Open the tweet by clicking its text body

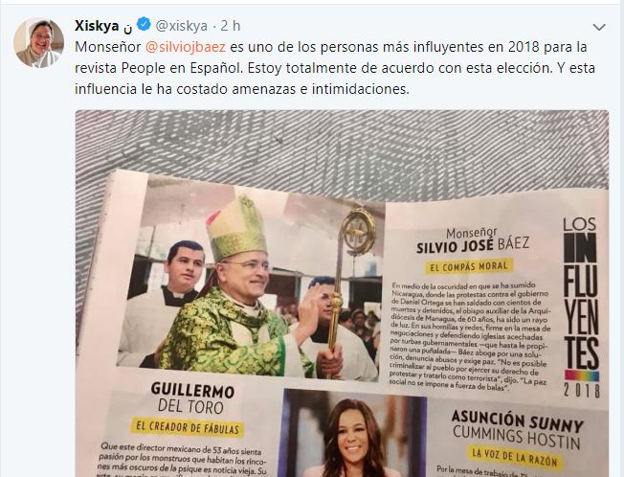(x=335, y=68)
